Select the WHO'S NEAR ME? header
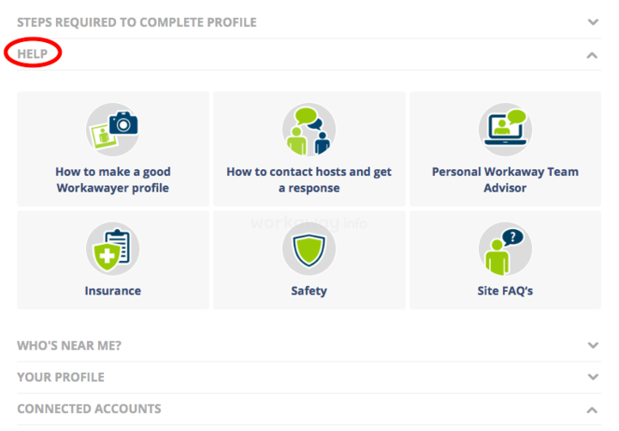 (x=69, y=345)
